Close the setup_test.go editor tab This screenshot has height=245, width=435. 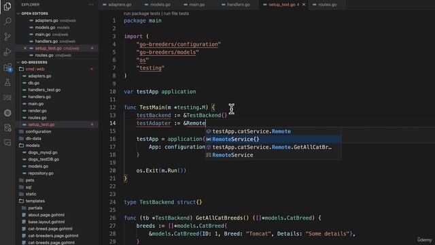(x=304, y=5)
